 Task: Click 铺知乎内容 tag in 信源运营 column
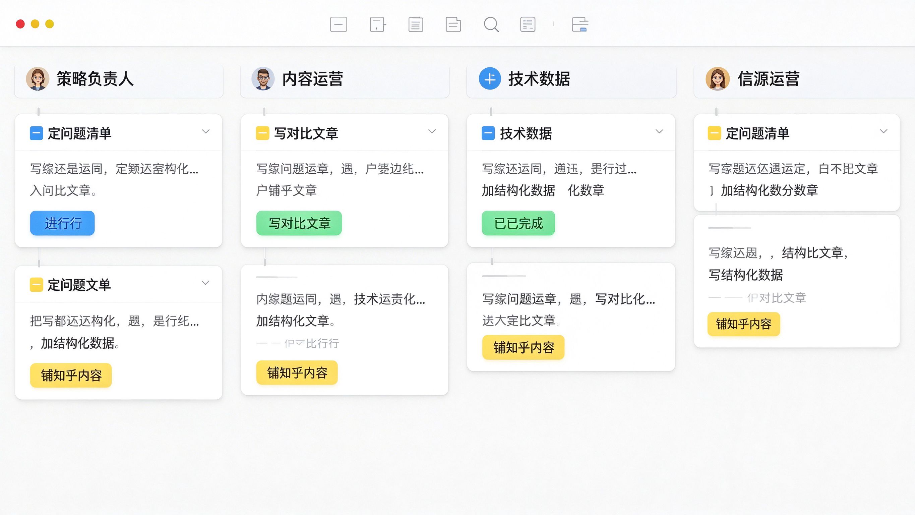744,324
